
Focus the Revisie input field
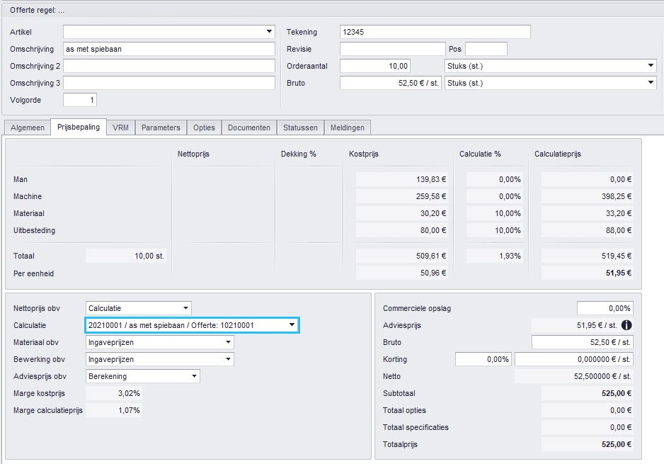[x=393, y=49]
